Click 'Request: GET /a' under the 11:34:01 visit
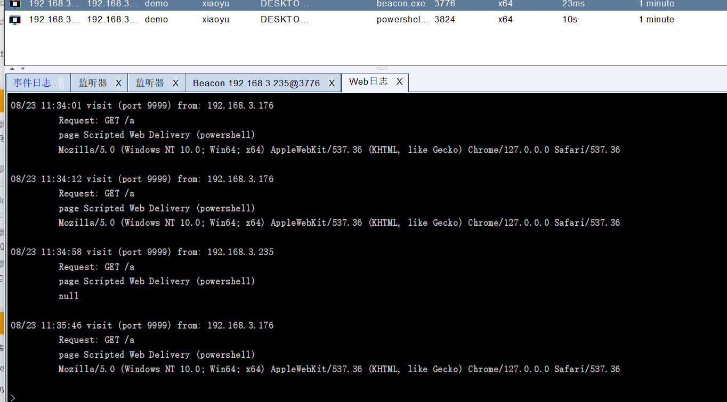The width and height of the screenshot is (727, 402). pos(96,120)
